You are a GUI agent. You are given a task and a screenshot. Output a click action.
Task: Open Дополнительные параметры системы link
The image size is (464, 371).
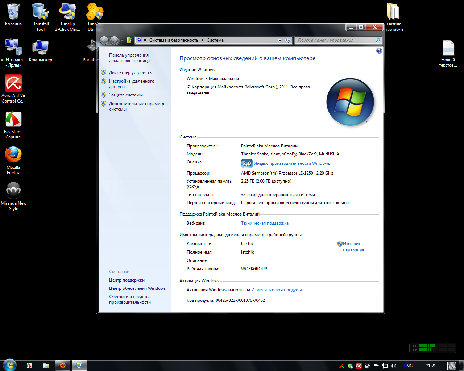[138, 106]
